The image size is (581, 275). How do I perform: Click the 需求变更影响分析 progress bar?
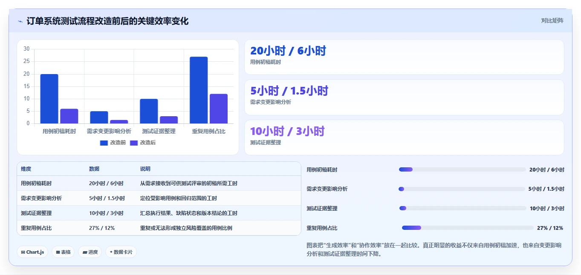[462, 189]
